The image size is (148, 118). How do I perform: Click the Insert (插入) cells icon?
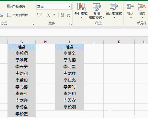[130, 7]
